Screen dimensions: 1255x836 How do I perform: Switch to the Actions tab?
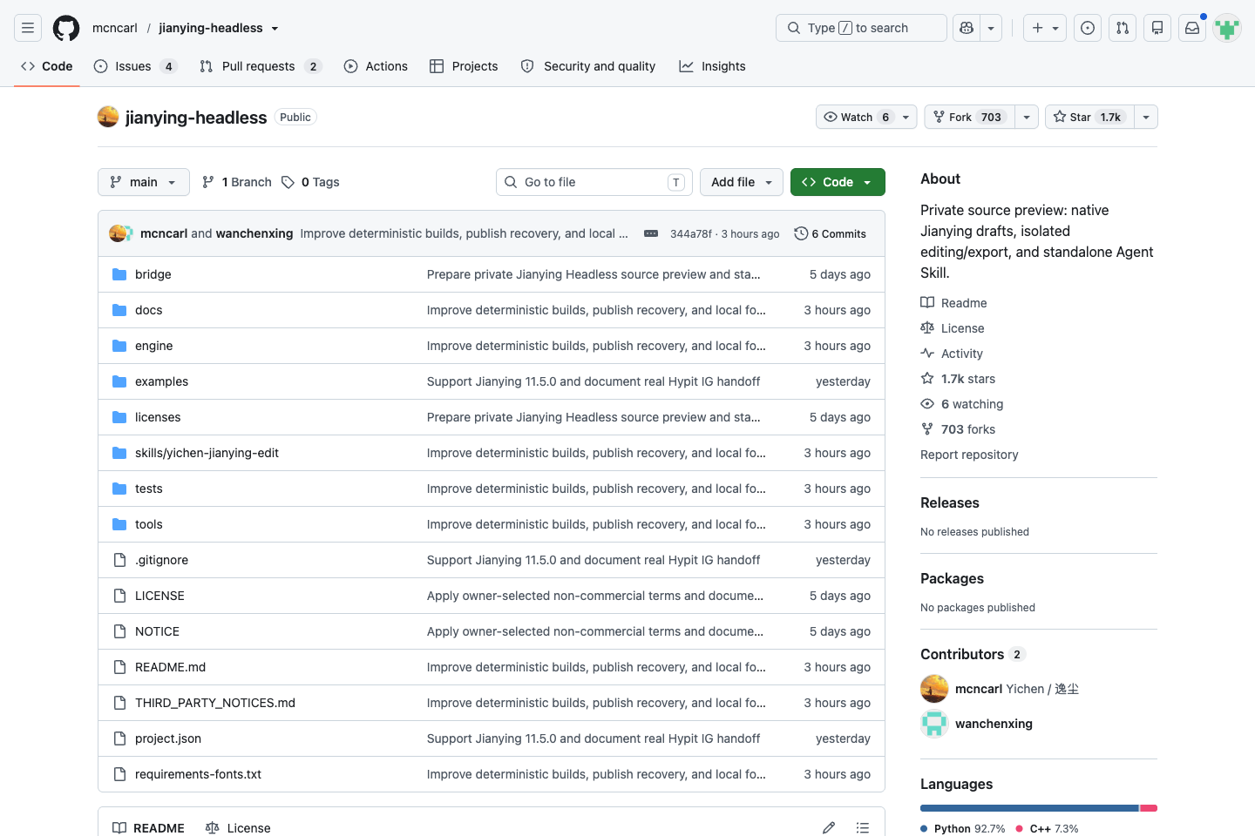pyautogui.click(x=376, y=66)
